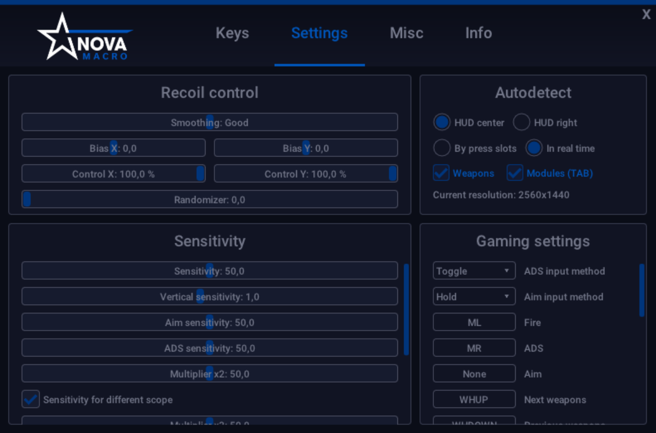
Task: Expand the Aim input method dropdown
Action: [x=474, y=296]
